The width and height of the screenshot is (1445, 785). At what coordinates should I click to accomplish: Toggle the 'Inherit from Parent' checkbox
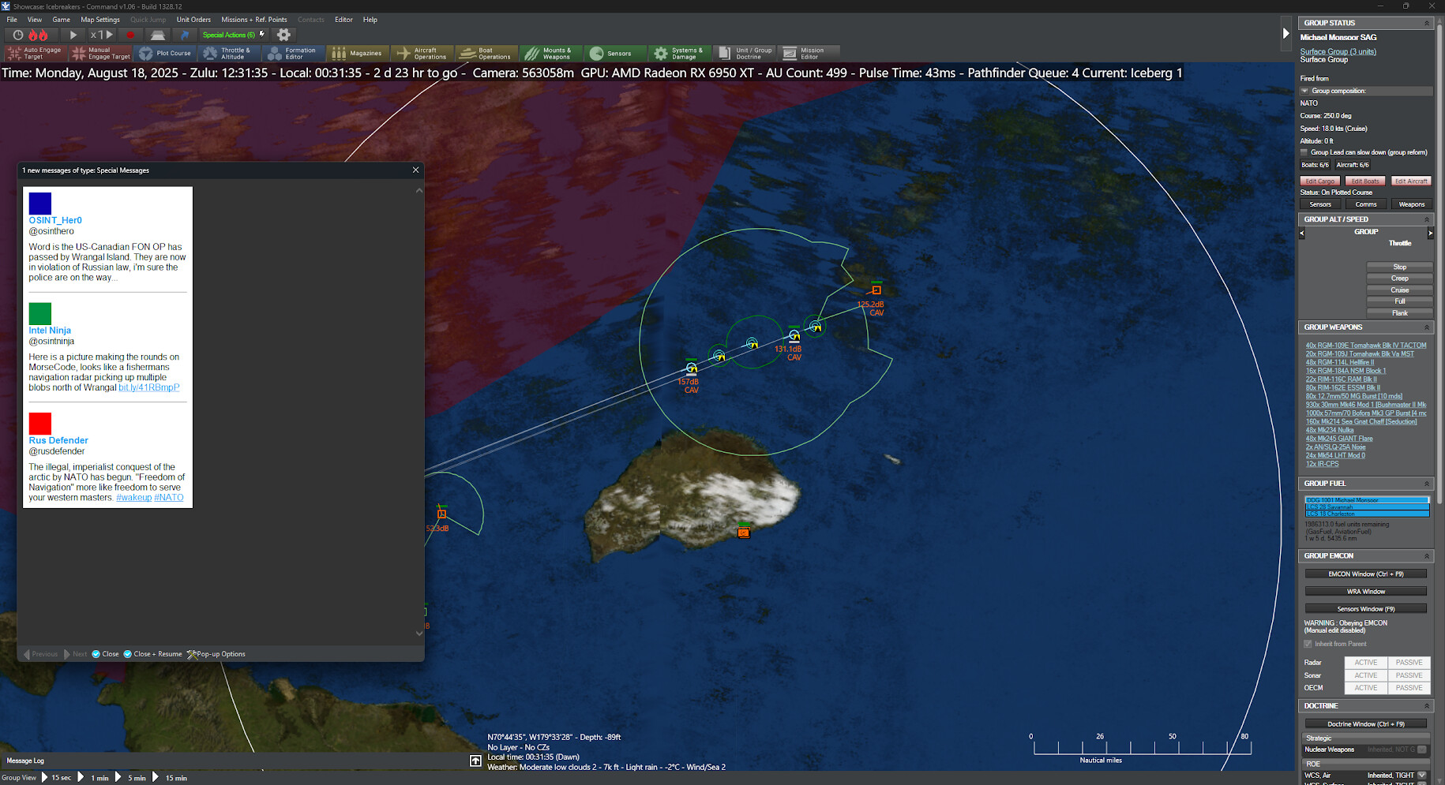(1308, 644)
